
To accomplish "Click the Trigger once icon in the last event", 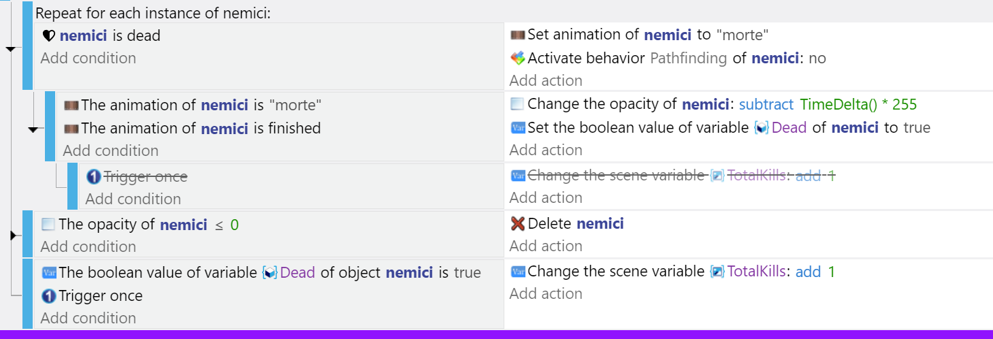I will point(48,295).
